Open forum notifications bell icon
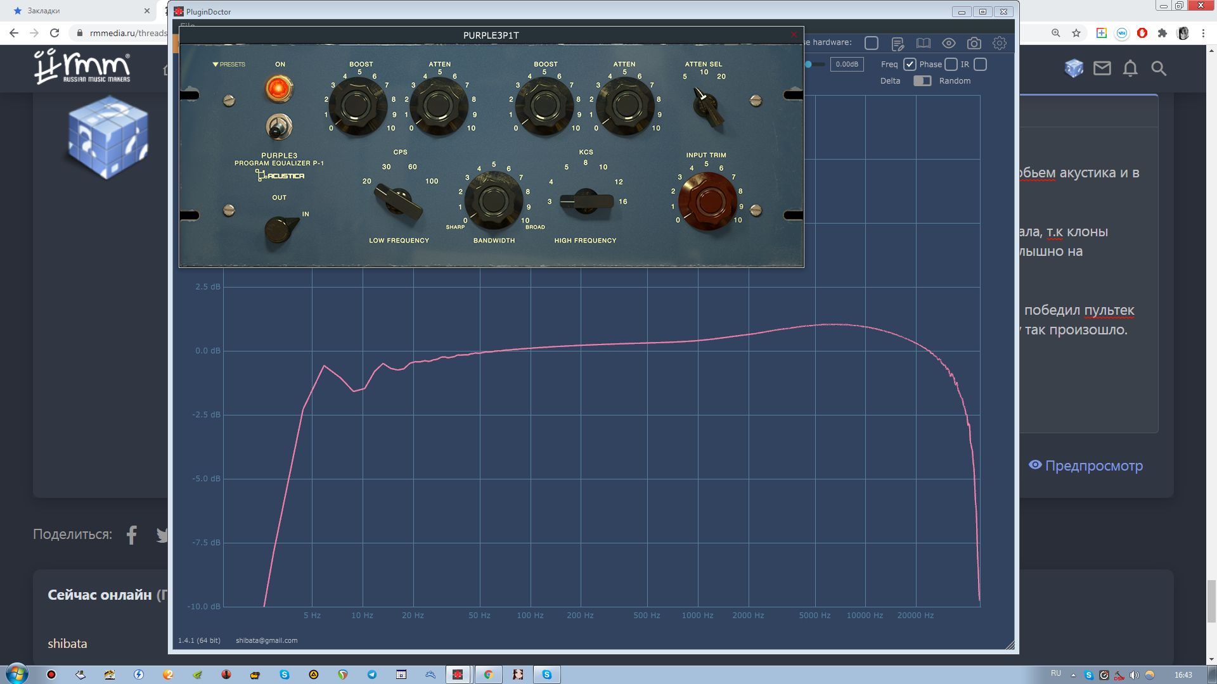Image resolution: width=1217 pixels, height=684 pixels. pos(1130,68)
